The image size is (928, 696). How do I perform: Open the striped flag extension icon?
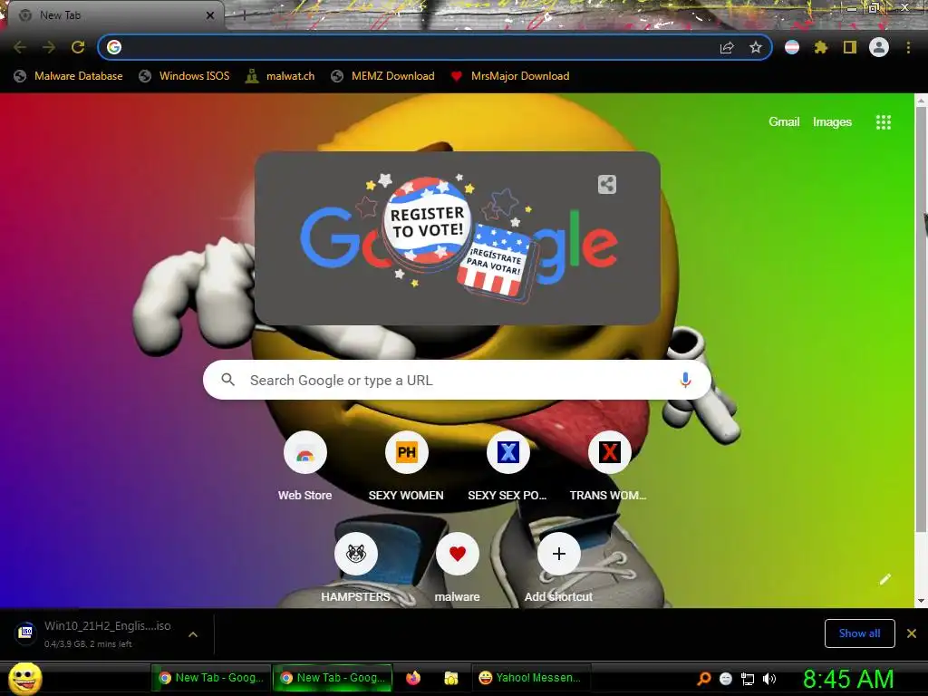click(x=792, y=47)
